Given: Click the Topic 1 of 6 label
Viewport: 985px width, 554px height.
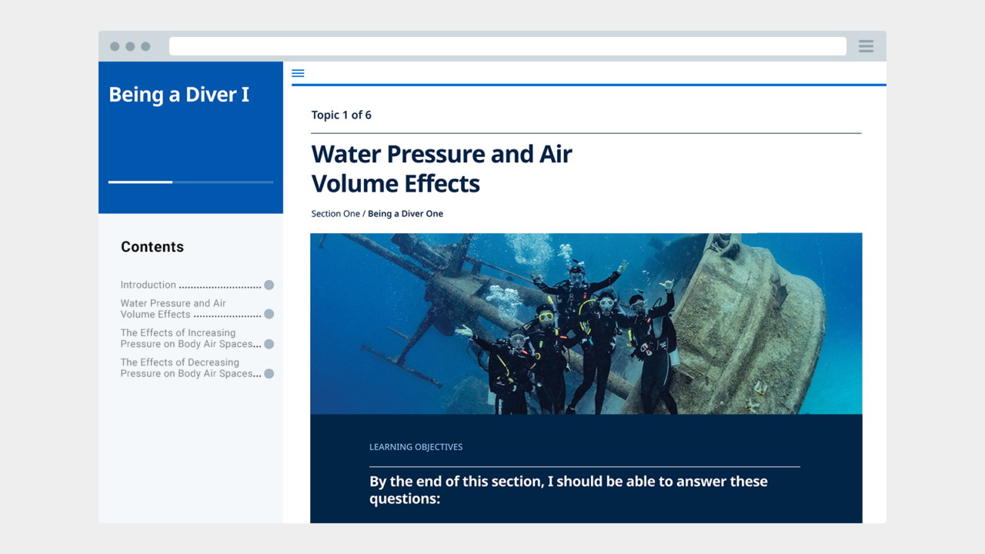Looking at the screenshot, I should coord(341,115).
